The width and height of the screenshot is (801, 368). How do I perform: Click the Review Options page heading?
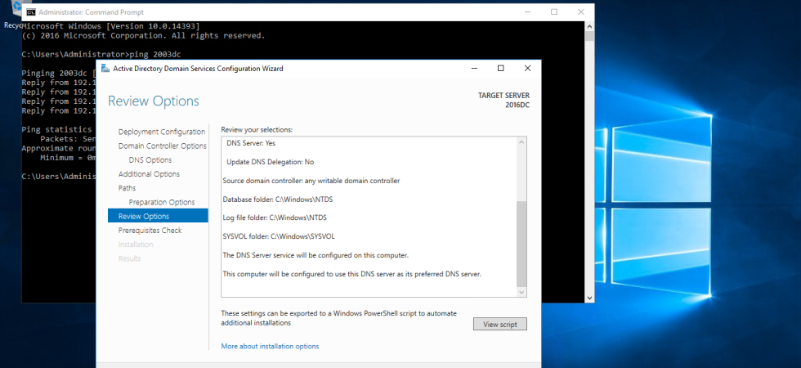click(154, 101)
